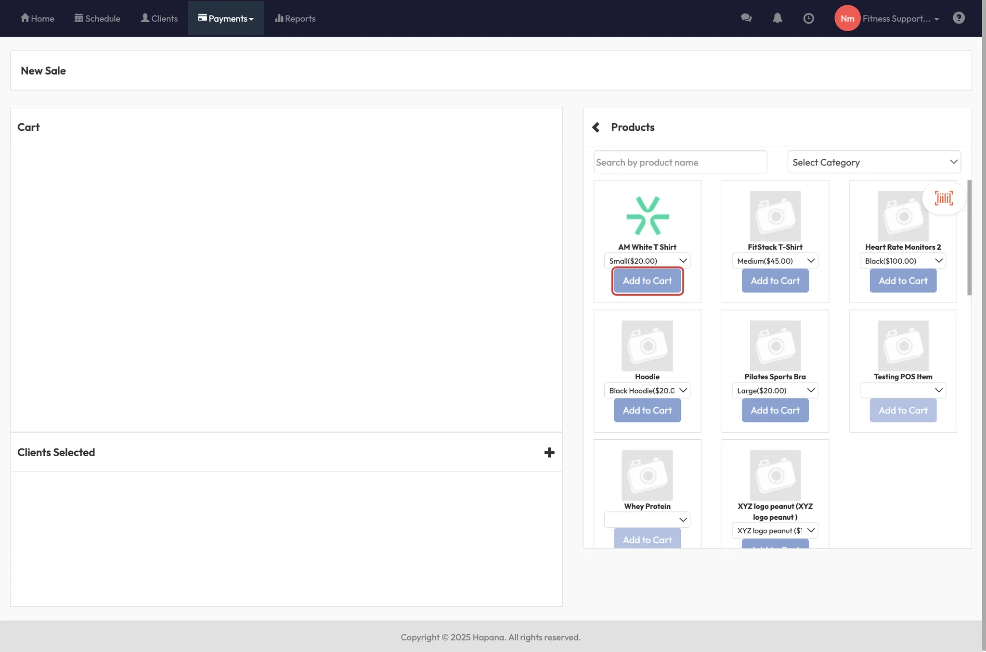Click the barcode scanner icon
The height and width of the screenshot is (652, 986).
coord(943,198)
